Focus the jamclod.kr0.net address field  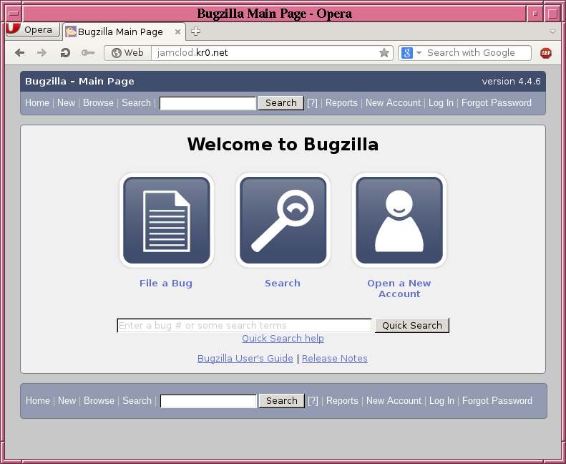(x=265, y=53)
